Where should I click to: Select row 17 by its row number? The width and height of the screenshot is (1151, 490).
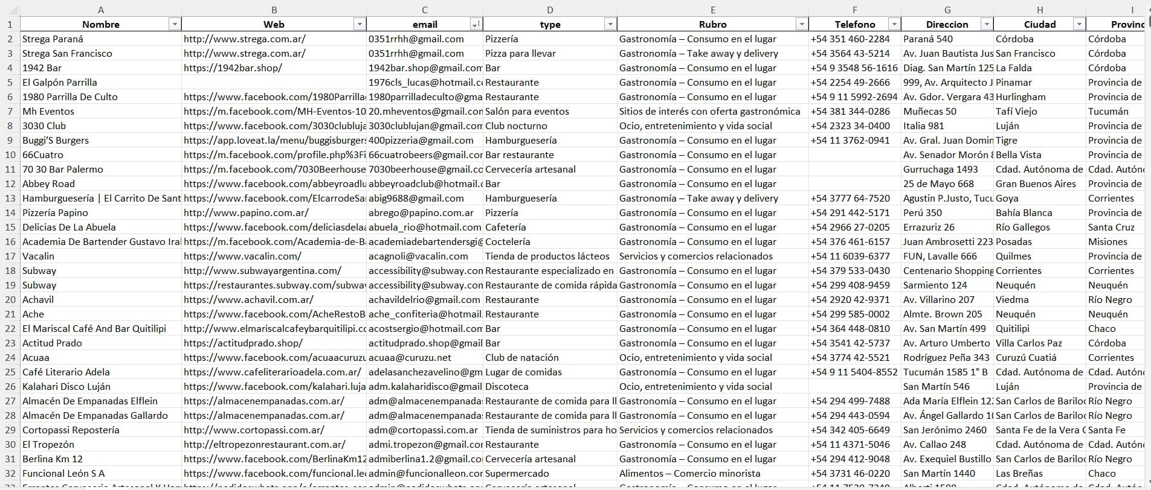[x=10, y=256]
